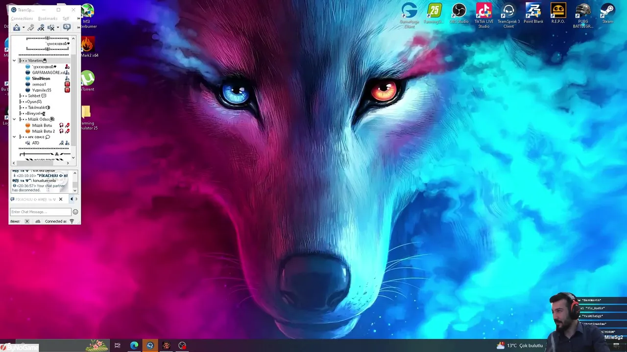The image size is (627, 352).
Task: Click the Turkish flag icon next to semoo1
Action: click(x=67, y=84)
